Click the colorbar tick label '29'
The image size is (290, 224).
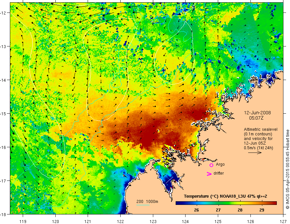coord(262,210)
